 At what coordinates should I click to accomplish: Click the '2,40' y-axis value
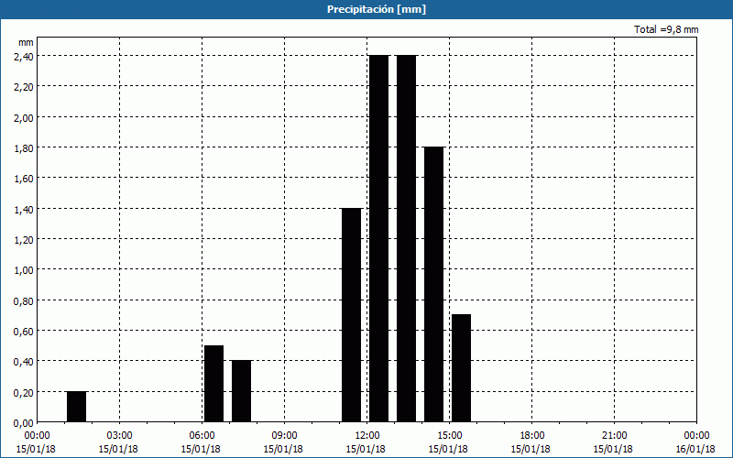[x=24, y=56]
